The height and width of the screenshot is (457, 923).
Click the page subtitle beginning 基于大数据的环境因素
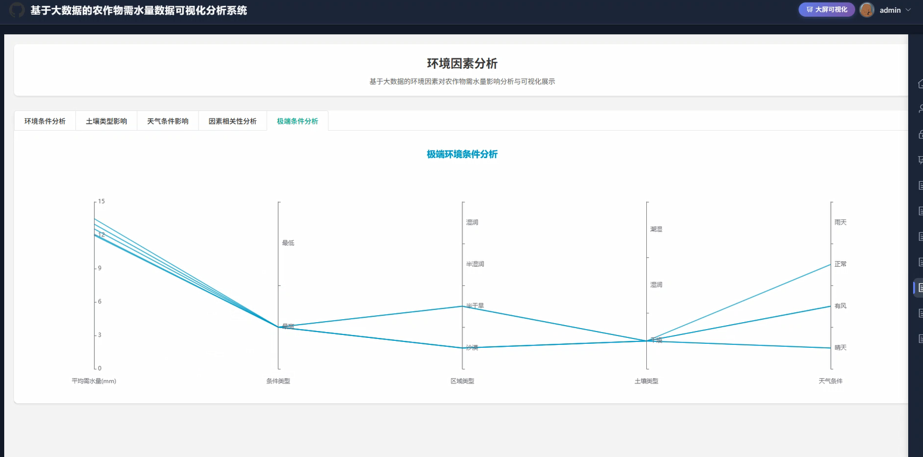click(462, 82)
